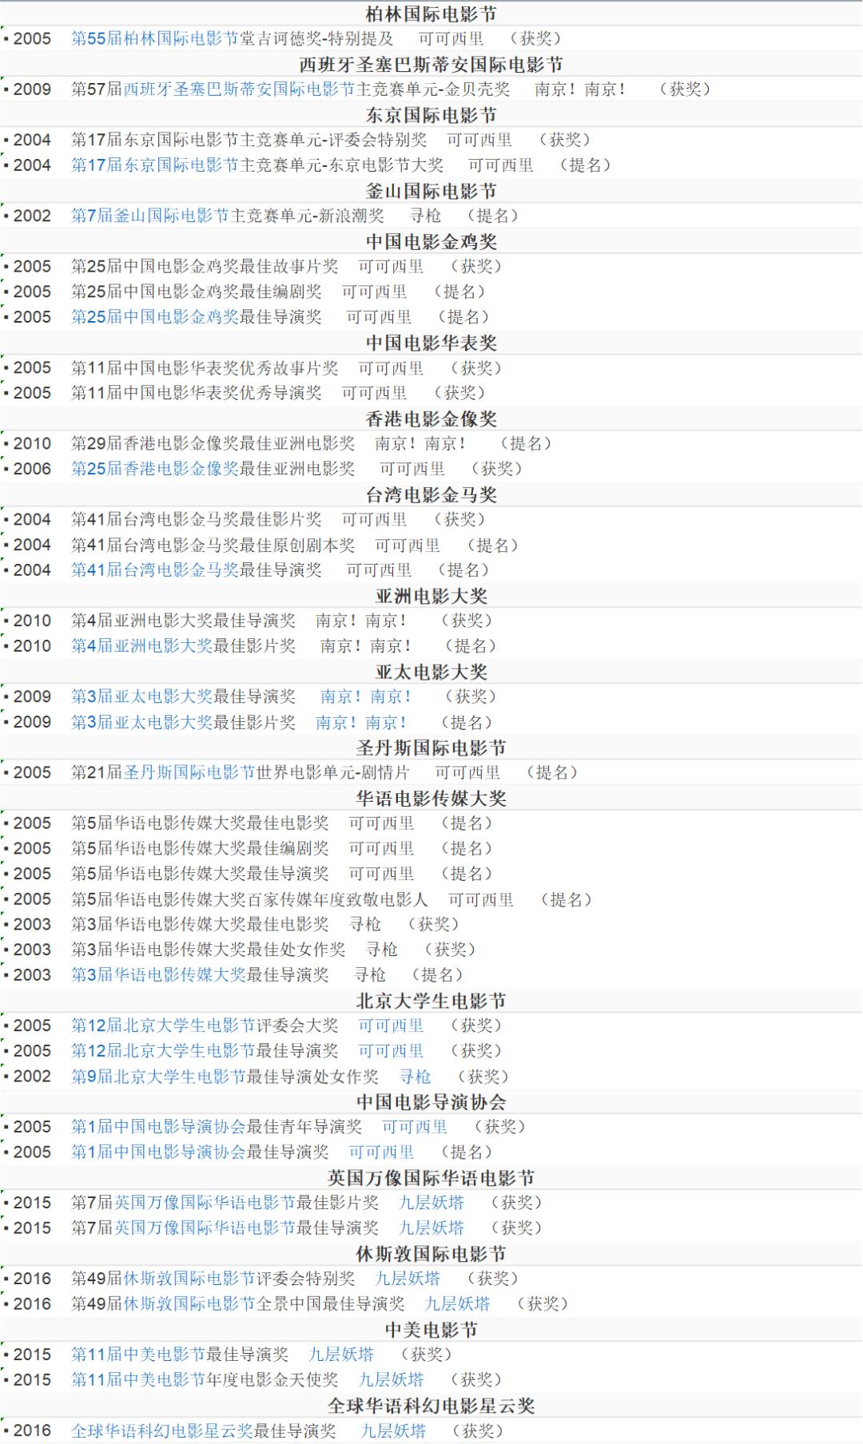Click 第41届台湾电影金马奖 link in 最佳导演奖 row
Screen dimensions: 863x1444
click(x=155, y=570)
